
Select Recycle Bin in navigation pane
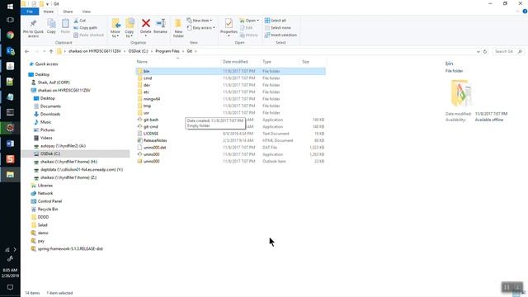tap(48, 209)
